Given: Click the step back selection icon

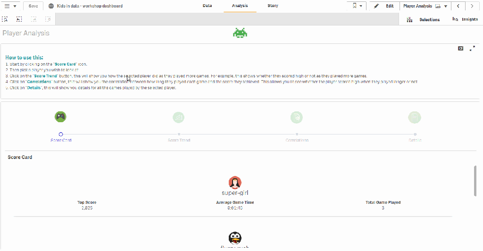Looking at the screenshot, I should point(33,19).
